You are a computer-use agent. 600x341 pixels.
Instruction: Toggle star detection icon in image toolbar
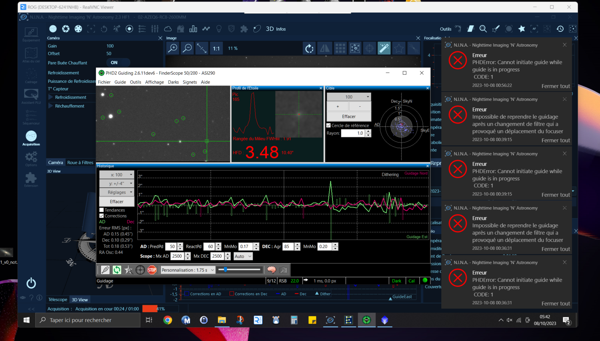coord(399,48)
